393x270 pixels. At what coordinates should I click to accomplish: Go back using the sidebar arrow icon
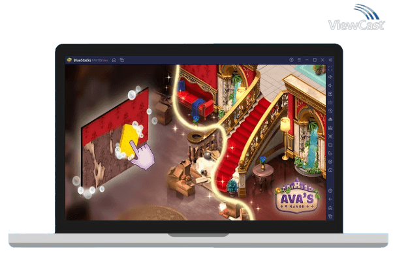click(330, 200)
